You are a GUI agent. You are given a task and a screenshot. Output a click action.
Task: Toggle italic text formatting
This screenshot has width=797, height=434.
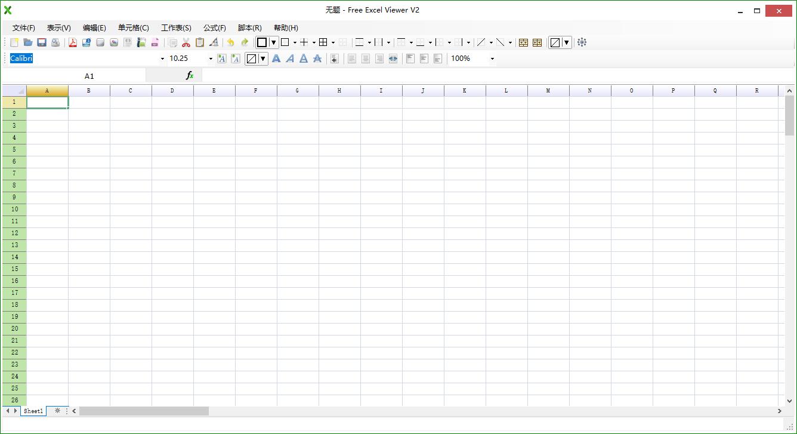click(x=290, y=59)
